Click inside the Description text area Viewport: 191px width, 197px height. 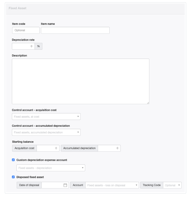pos(80,81)
